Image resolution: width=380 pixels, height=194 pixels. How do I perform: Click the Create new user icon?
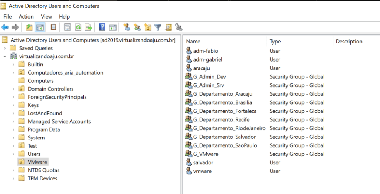[x=127, y=27]
